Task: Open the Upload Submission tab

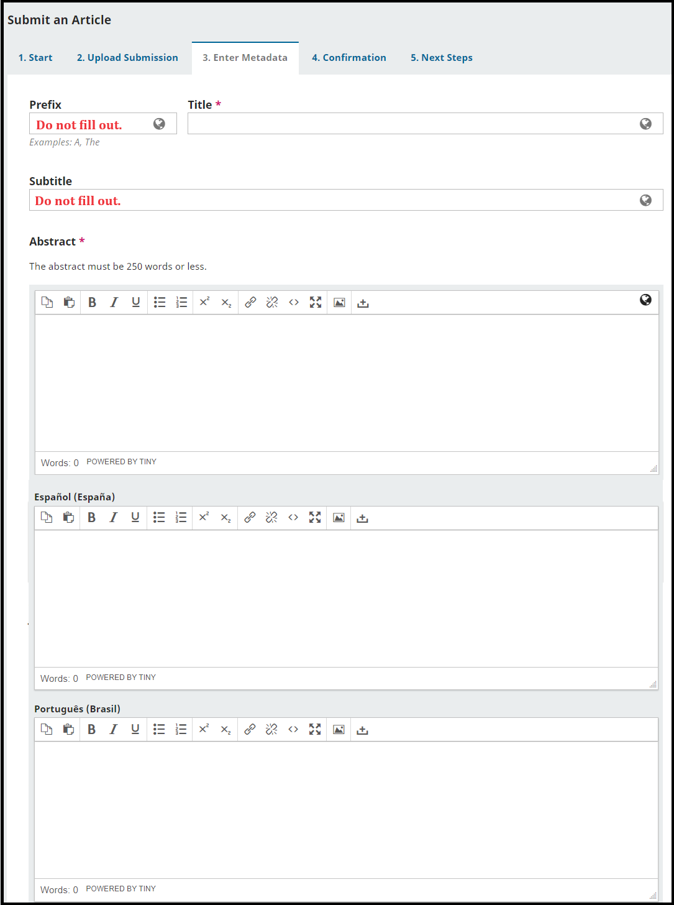Action: pos(127,58)
